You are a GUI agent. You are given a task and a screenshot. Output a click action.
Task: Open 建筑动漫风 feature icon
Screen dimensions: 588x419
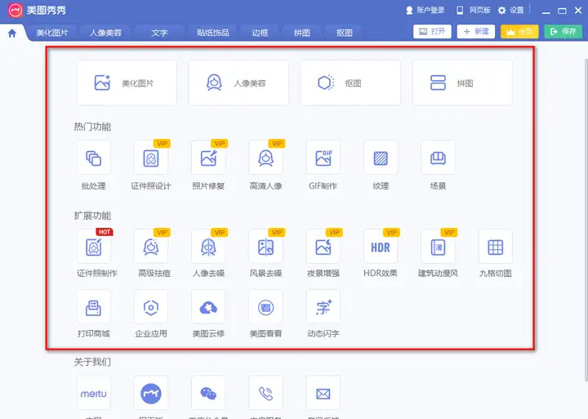[438, 247]
